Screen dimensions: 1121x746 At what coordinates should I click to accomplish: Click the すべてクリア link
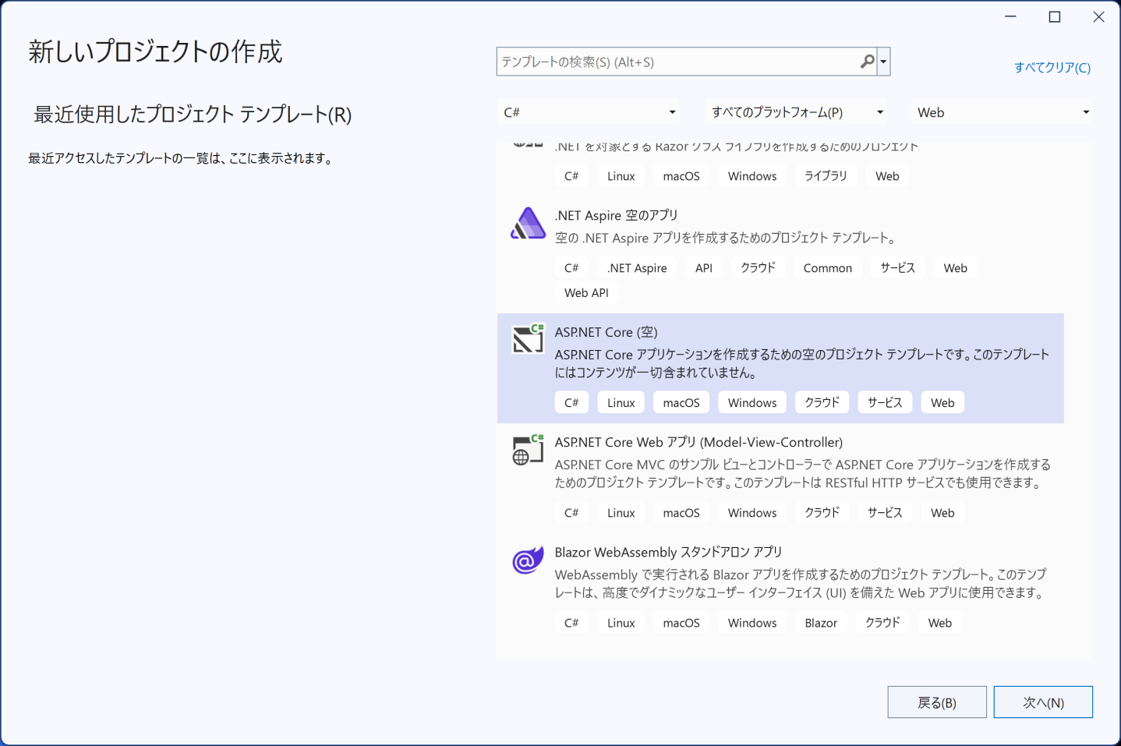[x=1052, y=68]
